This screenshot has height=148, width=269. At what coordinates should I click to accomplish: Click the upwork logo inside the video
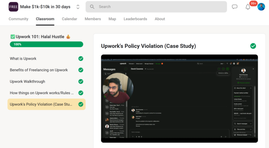coord(123,63)
